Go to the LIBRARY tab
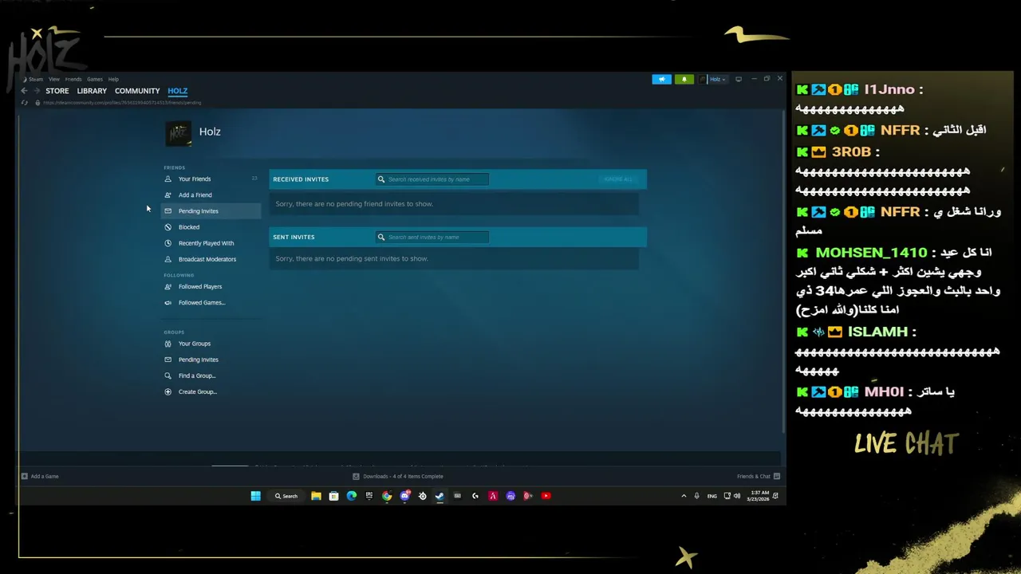The width and height of the screenshot is (1021, 574). (92, 91)
